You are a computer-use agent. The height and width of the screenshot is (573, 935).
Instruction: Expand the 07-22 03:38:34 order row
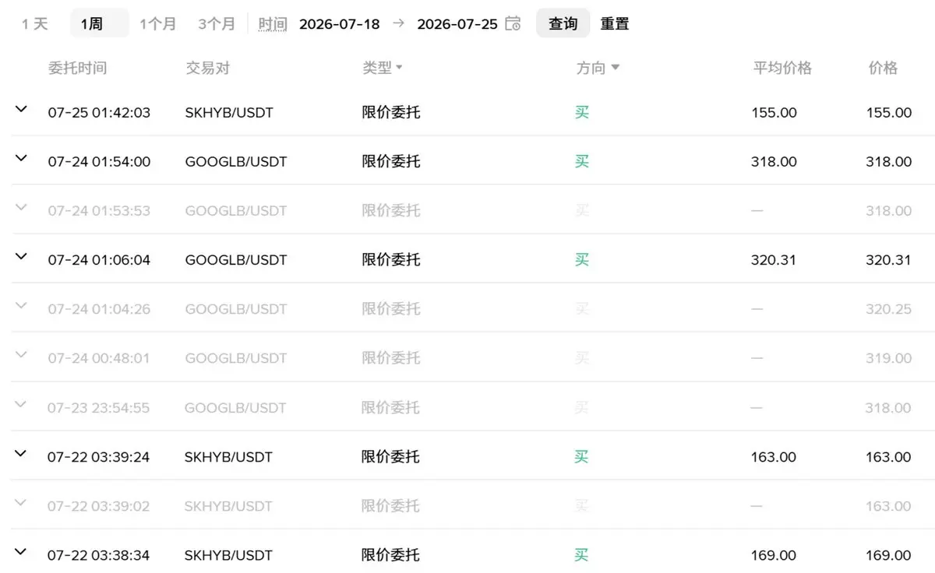21,552
